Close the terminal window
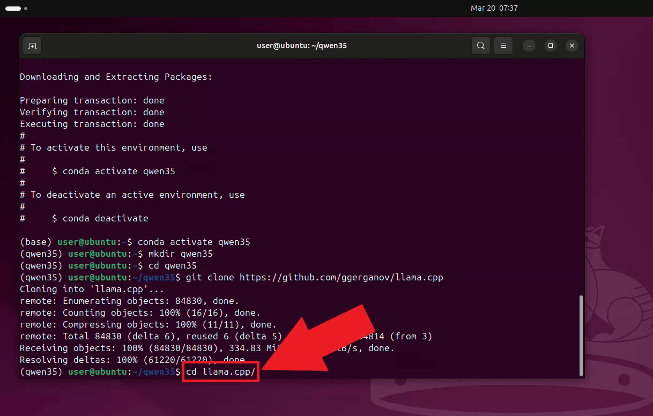 (572, 46)
